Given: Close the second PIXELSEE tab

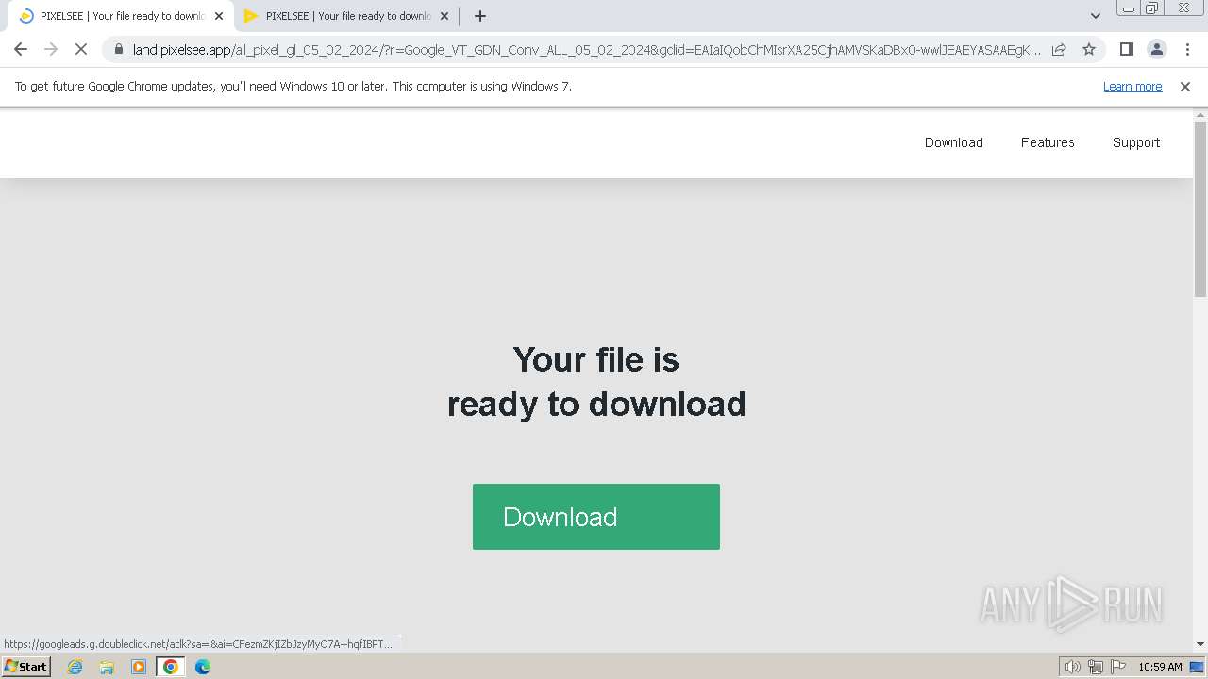Looking at the screenshot, I should (x=445, y=16).
